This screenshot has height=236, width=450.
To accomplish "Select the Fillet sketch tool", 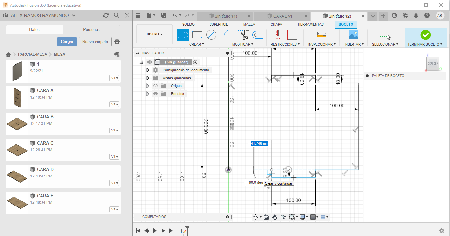I will click(x=229, y=35).
